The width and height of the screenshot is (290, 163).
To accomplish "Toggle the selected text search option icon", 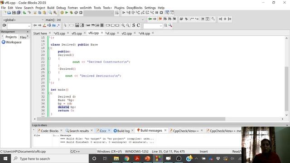I will click(x=49, y=25).
